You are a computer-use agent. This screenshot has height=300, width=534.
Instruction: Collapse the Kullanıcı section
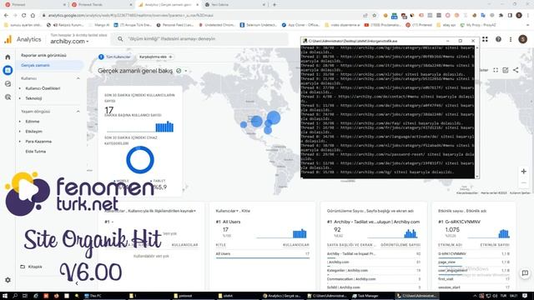pos(78,78)
